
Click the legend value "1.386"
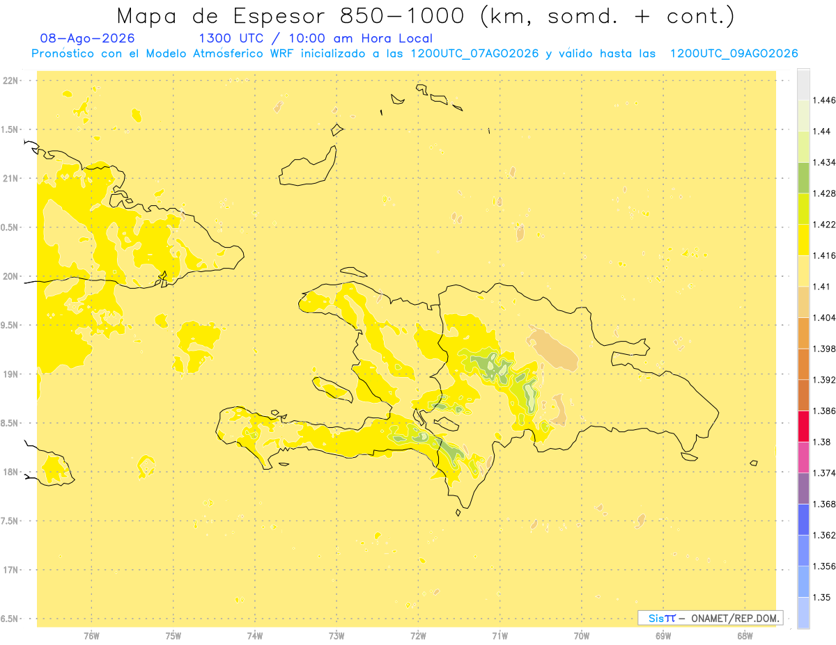(824, 411)
